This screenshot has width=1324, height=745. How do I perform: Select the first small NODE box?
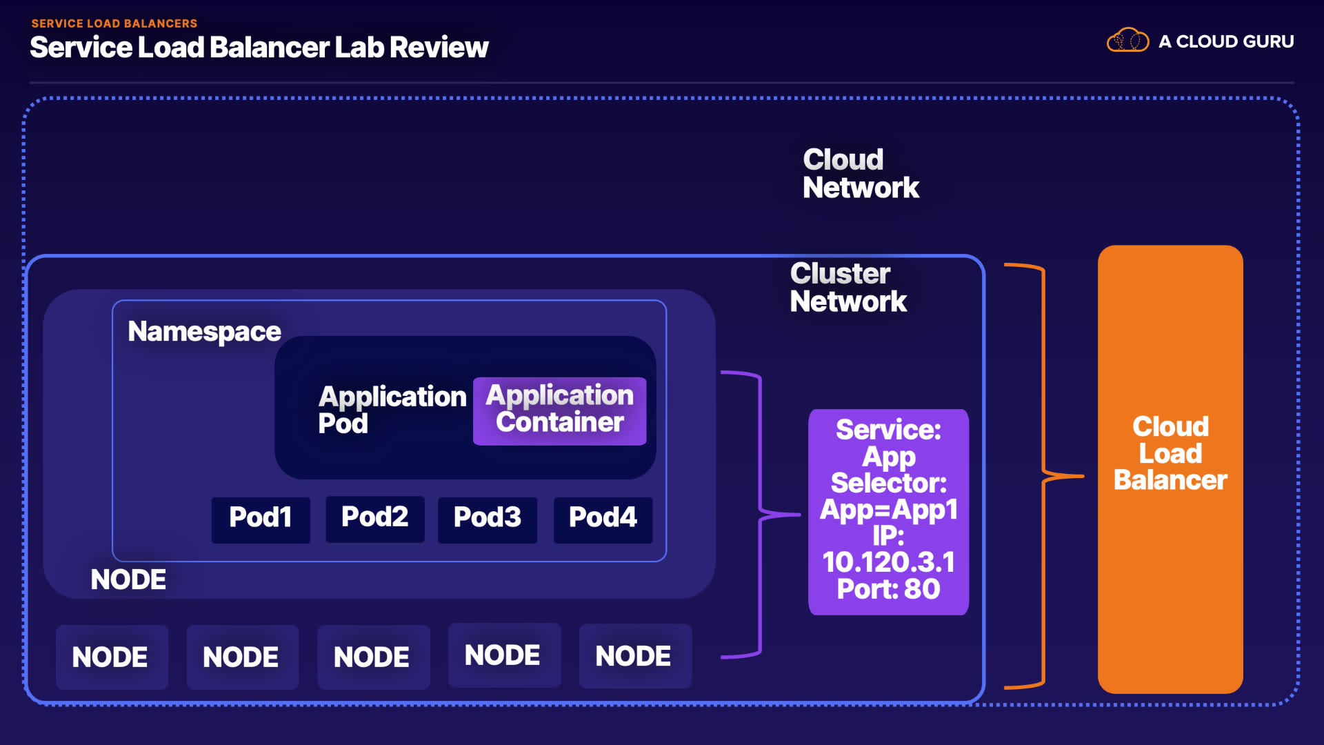pyautogui.click(x=111, y=657)
